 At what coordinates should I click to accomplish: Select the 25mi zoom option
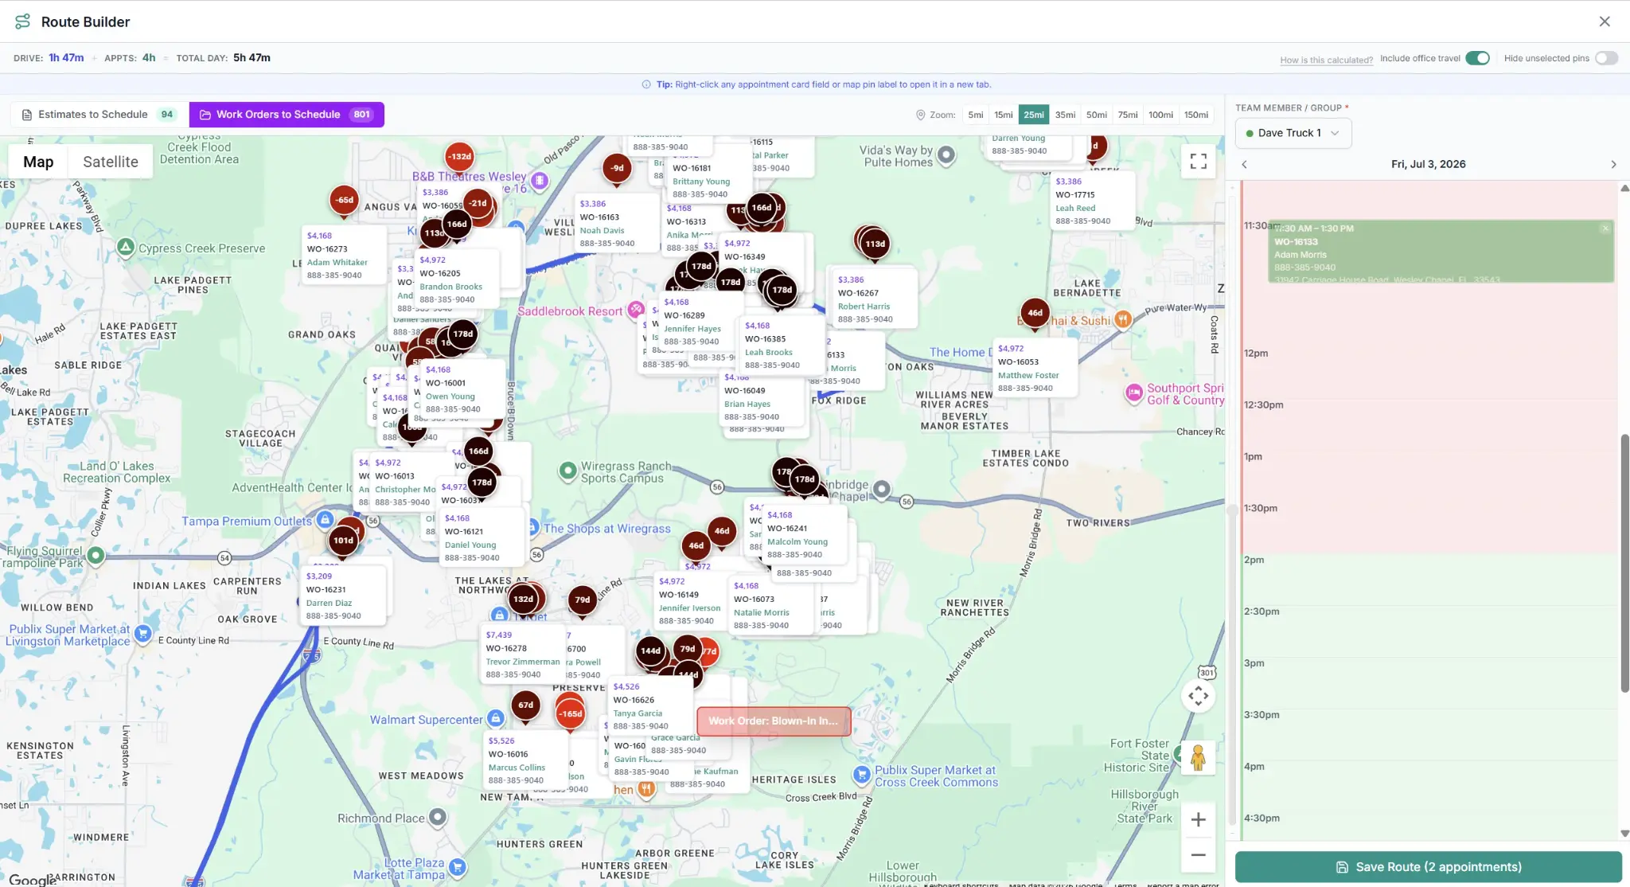1034,115
